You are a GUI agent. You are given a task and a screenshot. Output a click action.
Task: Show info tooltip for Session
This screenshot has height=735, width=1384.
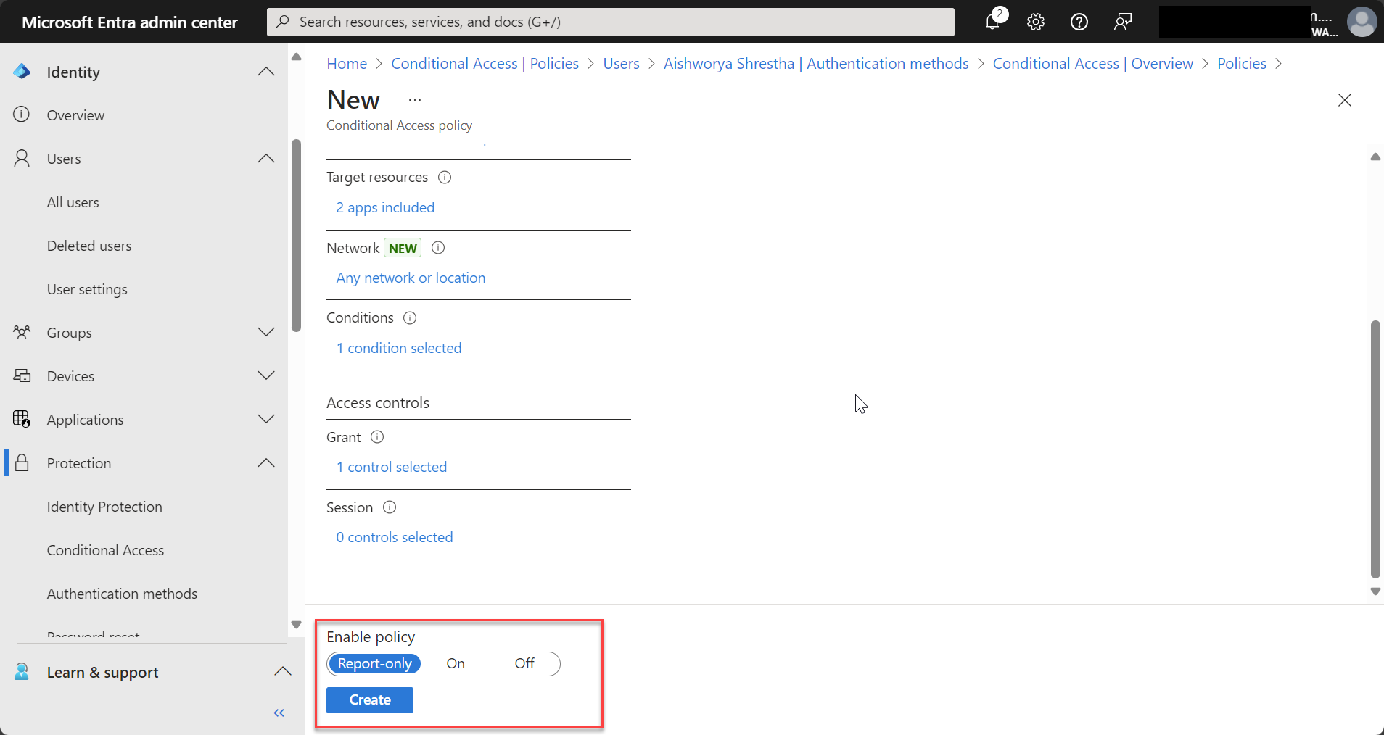click(x=390, y=507)
